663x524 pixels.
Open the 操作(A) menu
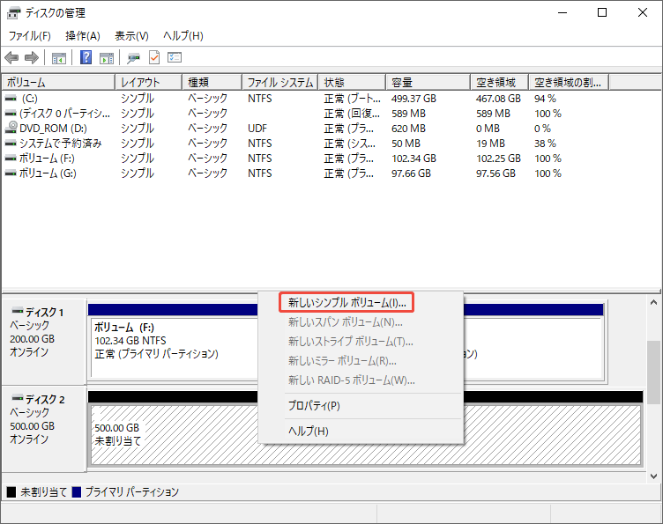click(83, 36)
